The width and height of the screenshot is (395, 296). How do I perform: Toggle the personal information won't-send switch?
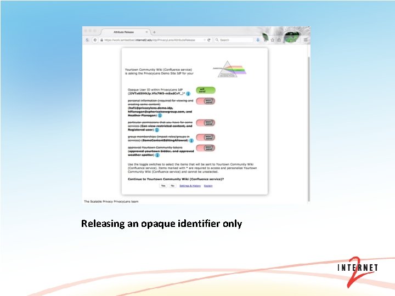click(x=206, y=101)
